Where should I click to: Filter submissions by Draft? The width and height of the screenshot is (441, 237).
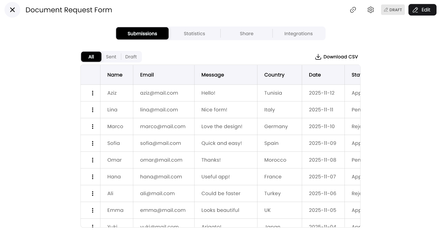tap(131, 57)
